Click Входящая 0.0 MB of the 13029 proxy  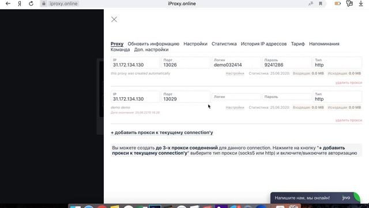[x=308, y=107]
